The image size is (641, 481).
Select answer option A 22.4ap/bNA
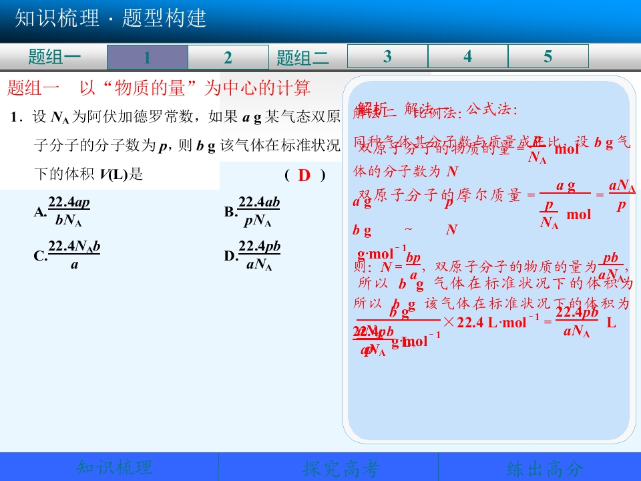[62, 211]
